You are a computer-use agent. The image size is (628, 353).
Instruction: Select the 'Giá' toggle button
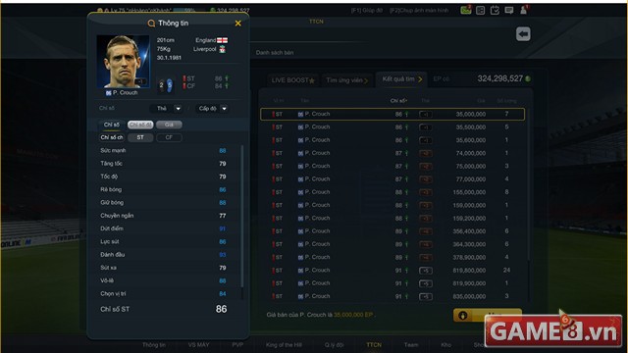[x=169, y=125]
